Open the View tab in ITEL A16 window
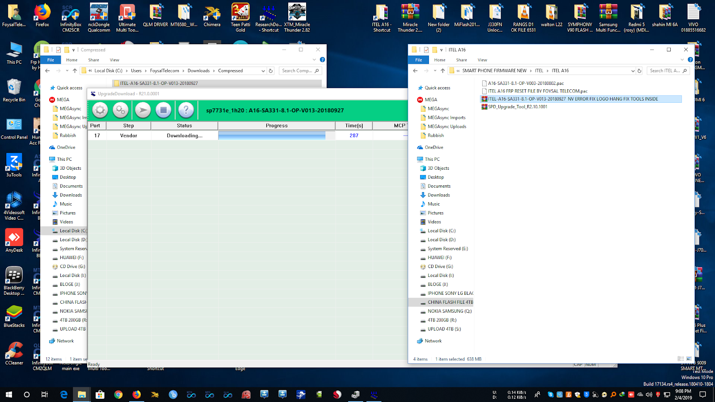The image size is (715, 402). (483, 60)
